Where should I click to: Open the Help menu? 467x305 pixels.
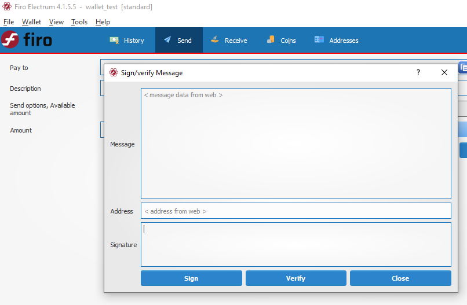[x=103, y=22]
